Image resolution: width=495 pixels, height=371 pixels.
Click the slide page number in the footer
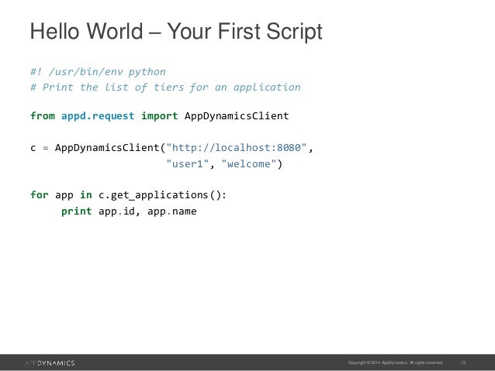(x=463, y=362)
